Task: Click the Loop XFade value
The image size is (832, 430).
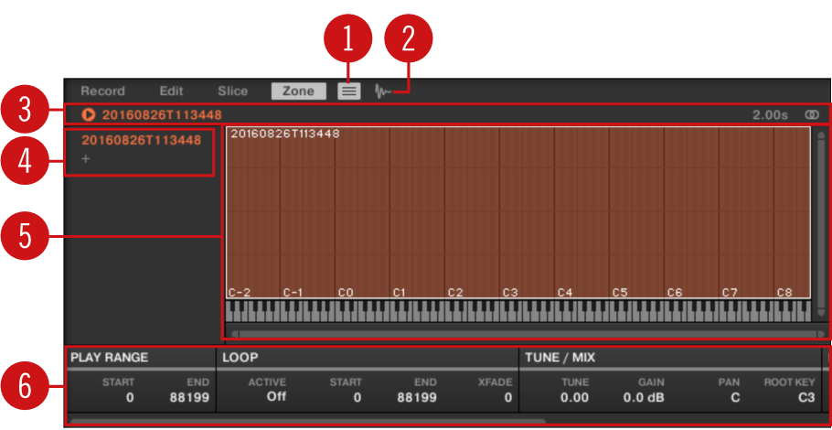Action: tap(507, 398)
